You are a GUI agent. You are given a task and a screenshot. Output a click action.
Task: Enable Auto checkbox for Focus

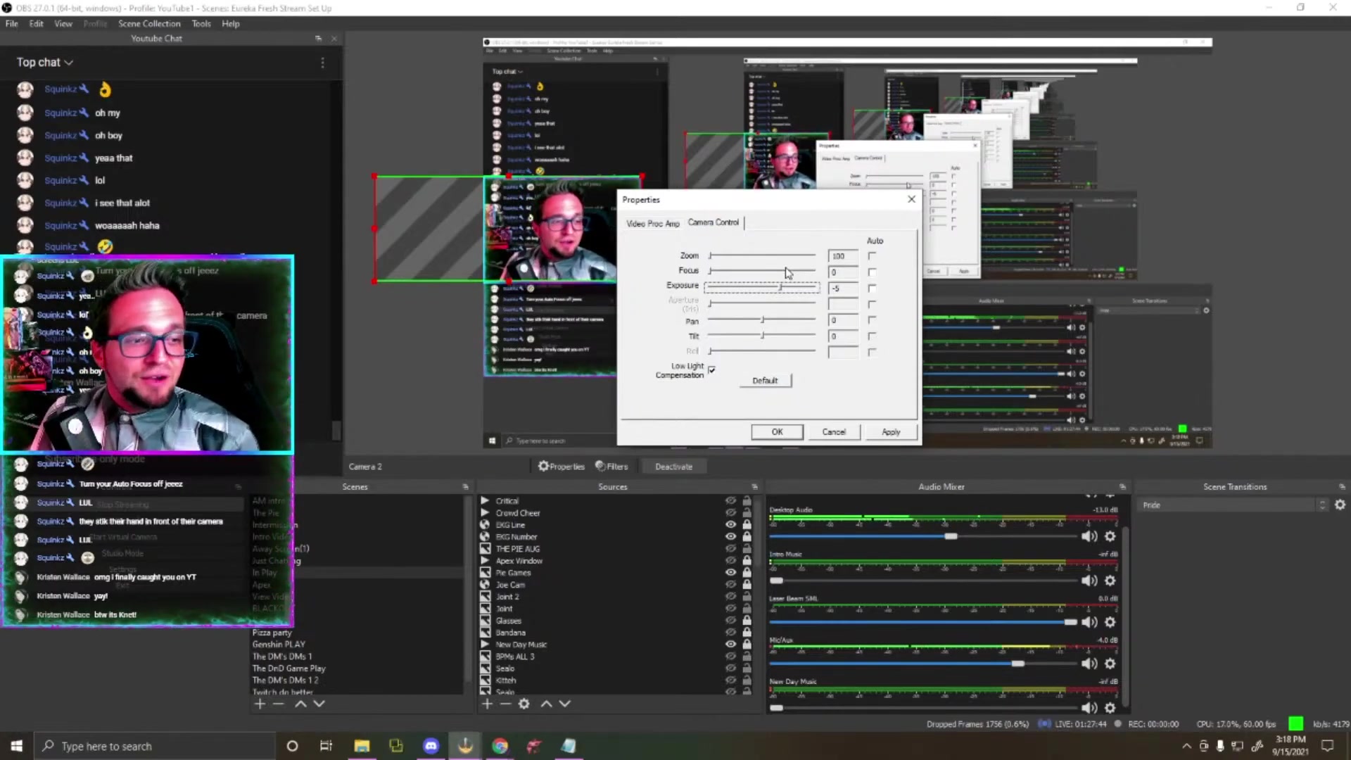(872, 272)
